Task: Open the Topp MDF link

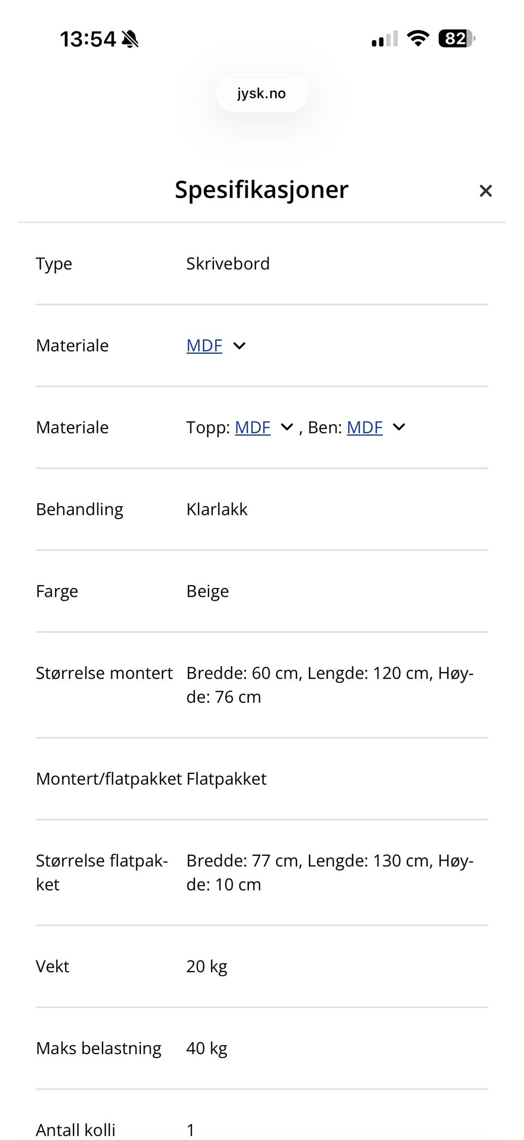Action: (252, 427)
